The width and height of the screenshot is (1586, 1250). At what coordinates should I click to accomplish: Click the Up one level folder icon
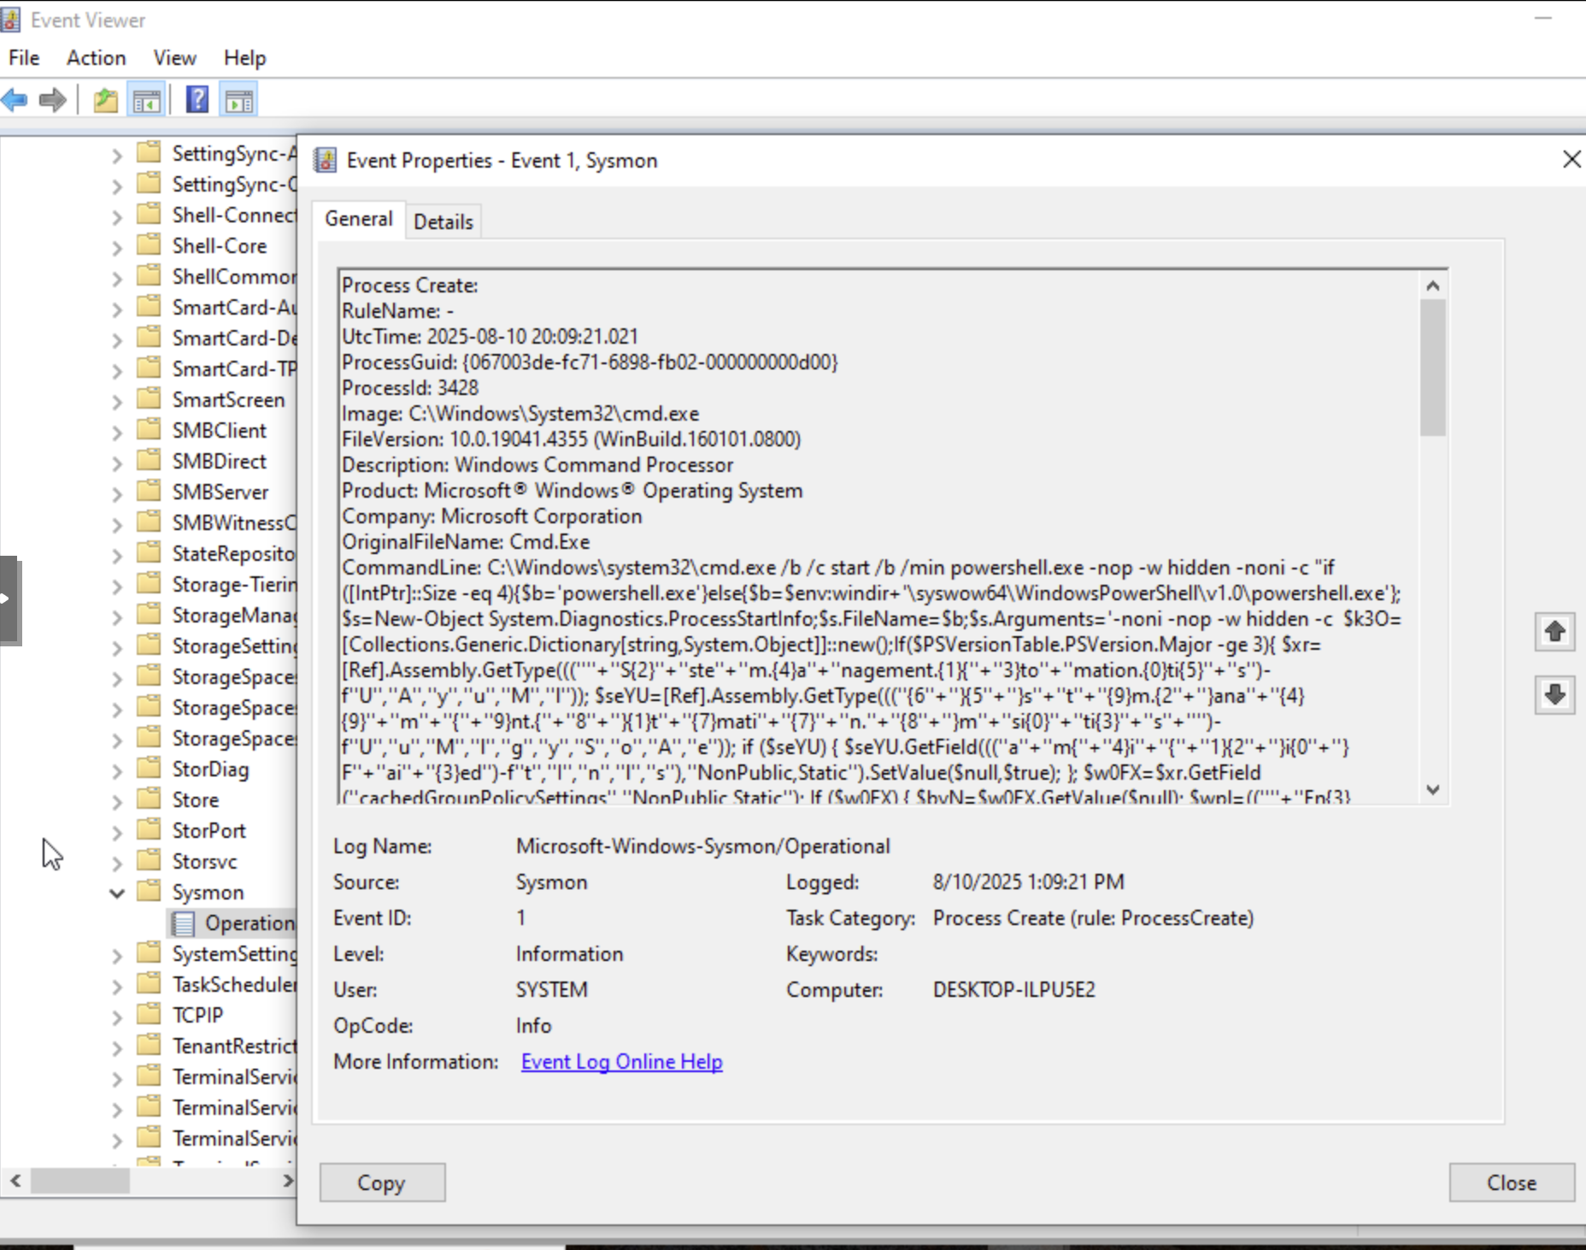[106, 101]
